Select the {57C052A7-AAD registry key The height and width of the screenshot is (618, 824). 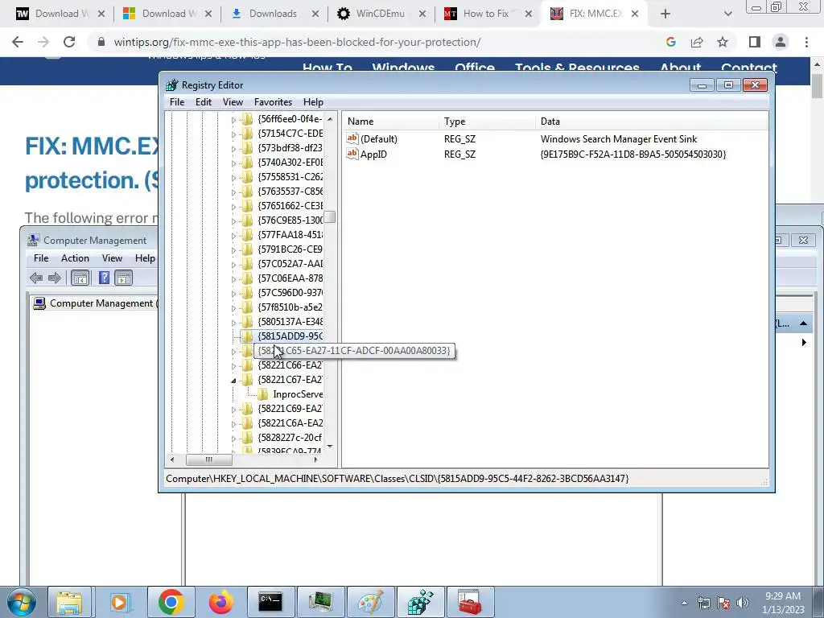290,263
